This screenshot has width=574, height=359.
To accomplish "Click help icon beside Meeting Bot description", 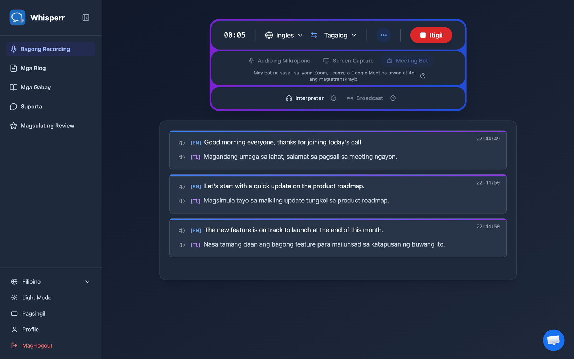I will pyautogui.click(x=423, y=76).
